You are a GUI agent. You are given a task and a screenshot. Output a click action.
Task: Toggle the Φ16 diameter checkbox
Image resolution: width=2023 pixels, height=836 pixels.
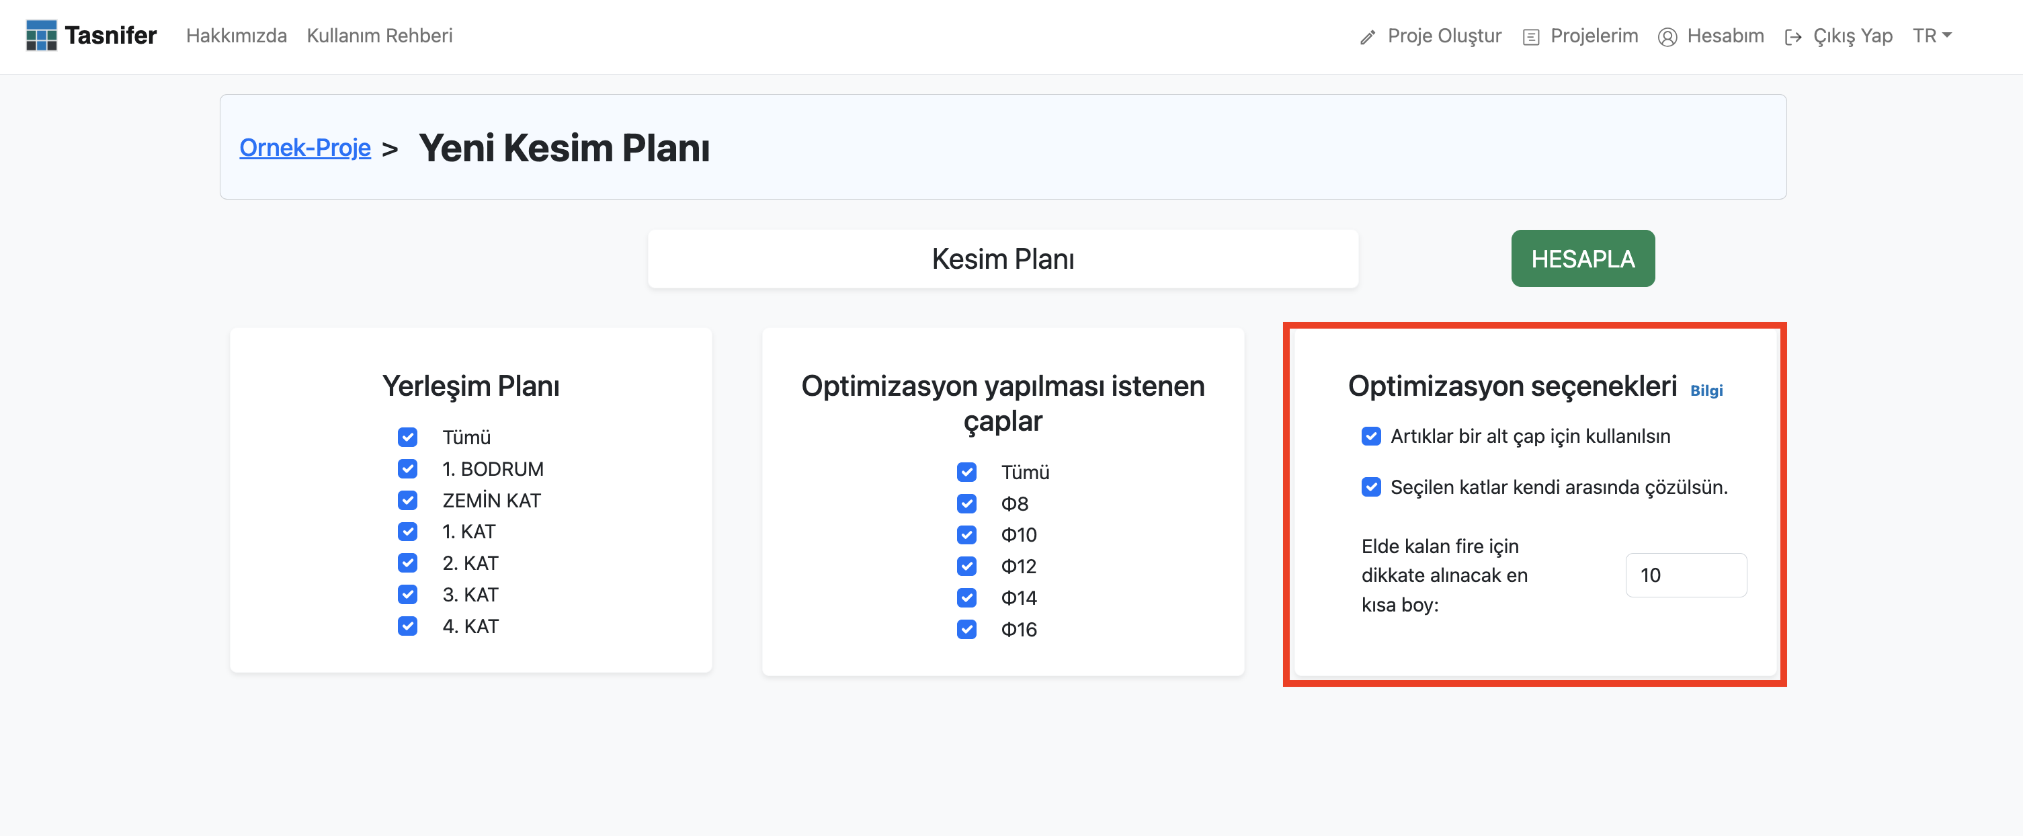click(x=966, y=629)
